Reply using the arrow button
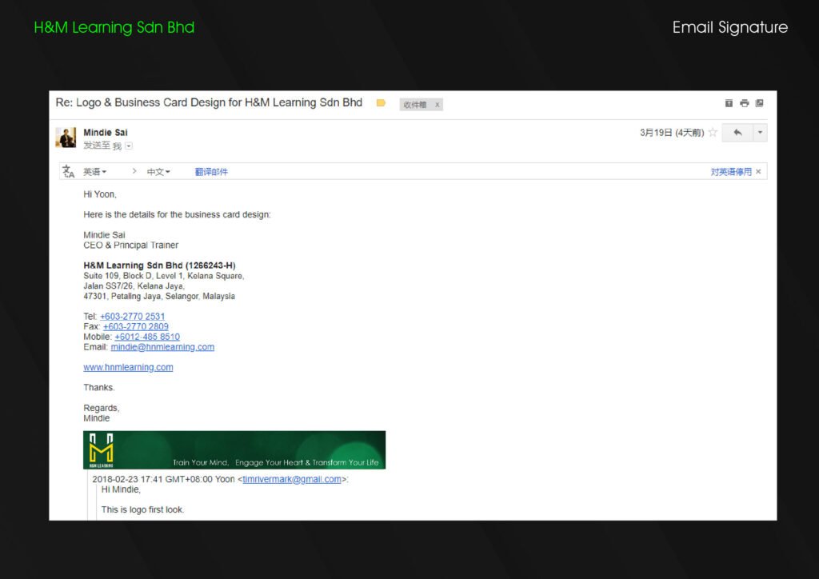819x579 pixels. coord(737,133)
